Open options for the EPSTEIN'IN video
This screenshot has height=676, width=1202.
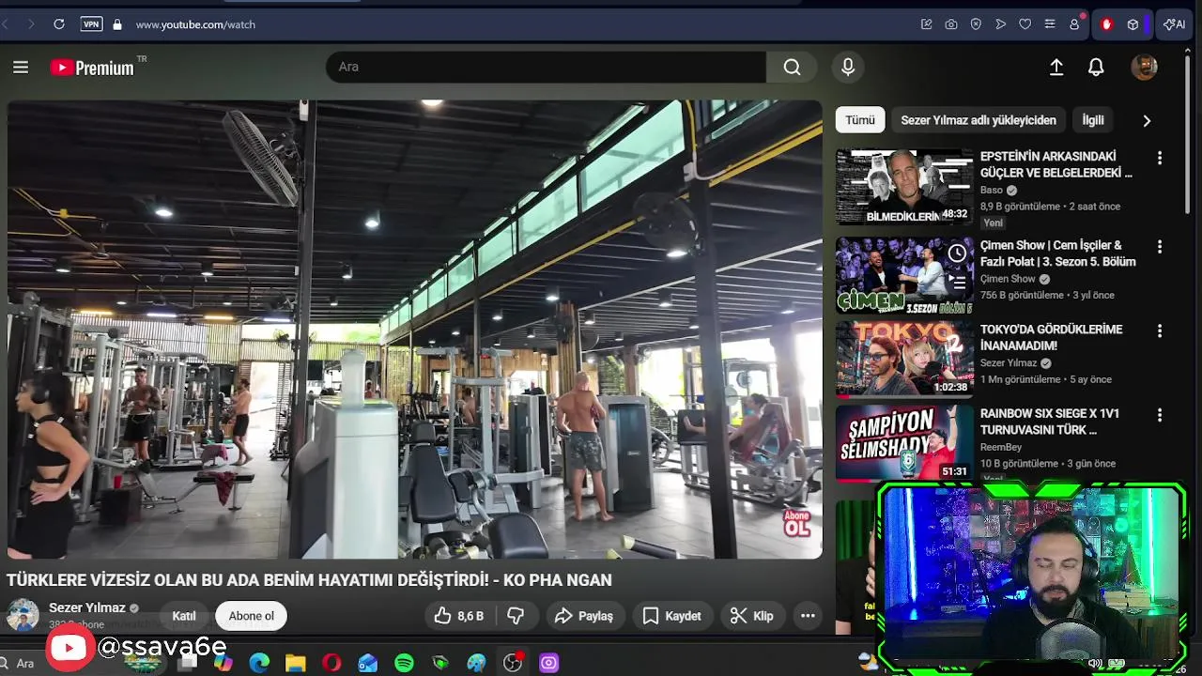click(x=1160, y=159)
